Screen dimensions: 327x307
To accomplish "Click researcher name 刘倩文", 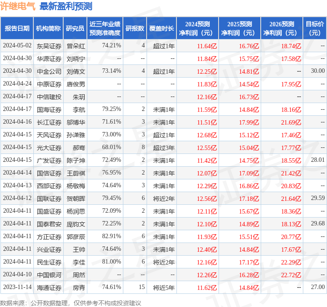I will point(75,71).
